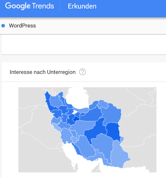
Task: Select the Razavi Khorasan province in the northeast
Action: pyautogui.click(x=112, y=114)
